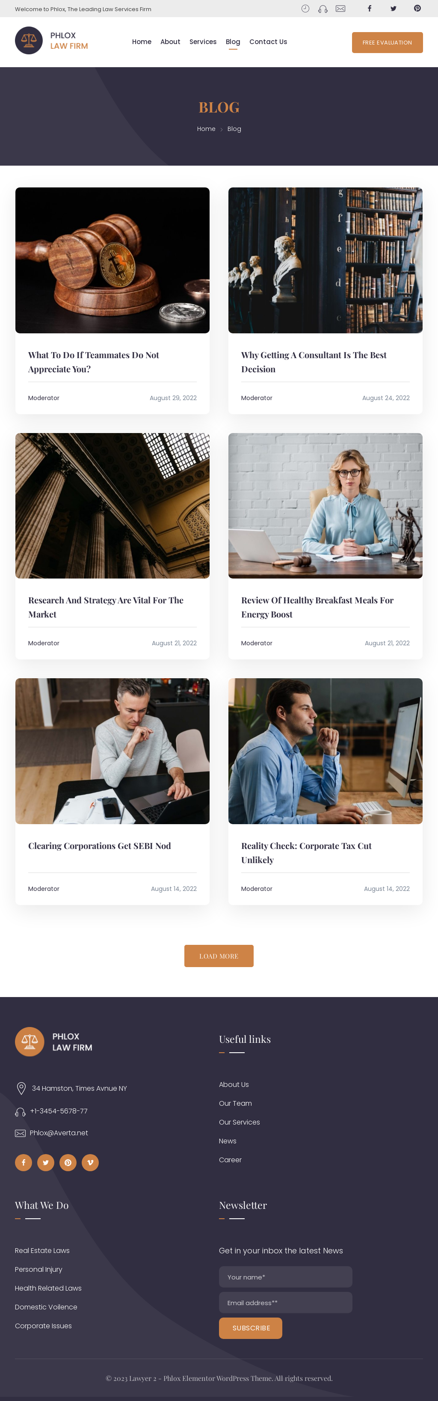438x1401 pixels.
Task: Open footer Facebook social icon
Action: click(x=24, y=1162)
